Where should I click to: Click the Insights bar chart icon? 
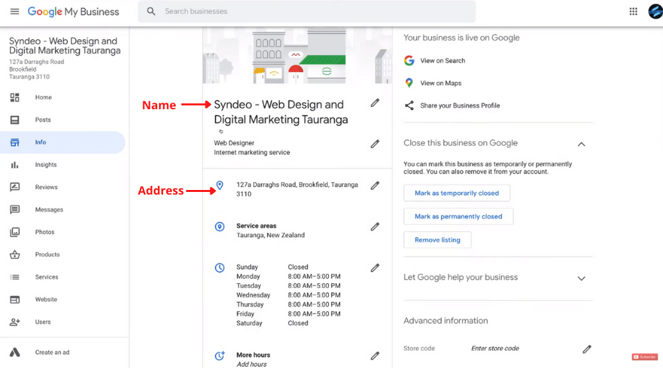[x=15, y=165]
